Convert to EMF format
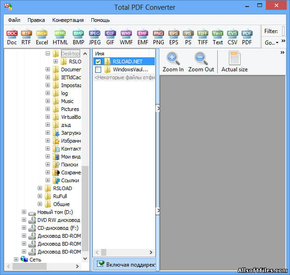Image resolution: width=290 pixels, height=275 pixels. pos(143,38)
